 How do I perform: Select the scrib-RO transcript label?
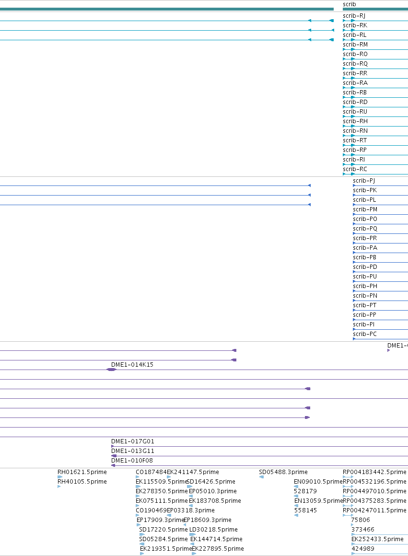pyautogui.click(x=355, y=54)
